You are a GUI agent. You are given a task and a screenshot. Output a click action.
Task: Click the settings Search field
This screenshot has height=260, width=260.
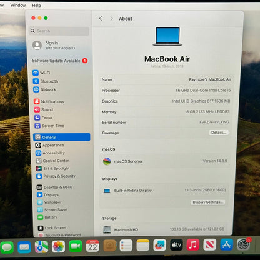tap(59, 31)
